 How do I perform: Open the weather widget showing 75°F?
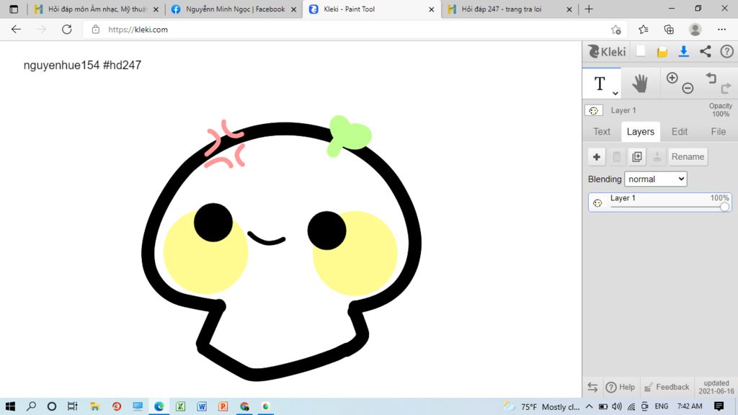pos(541,406)
